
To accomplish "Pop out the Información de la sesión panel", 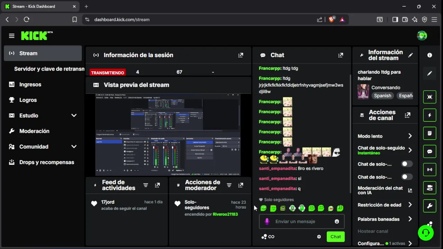I will [241, 55].
